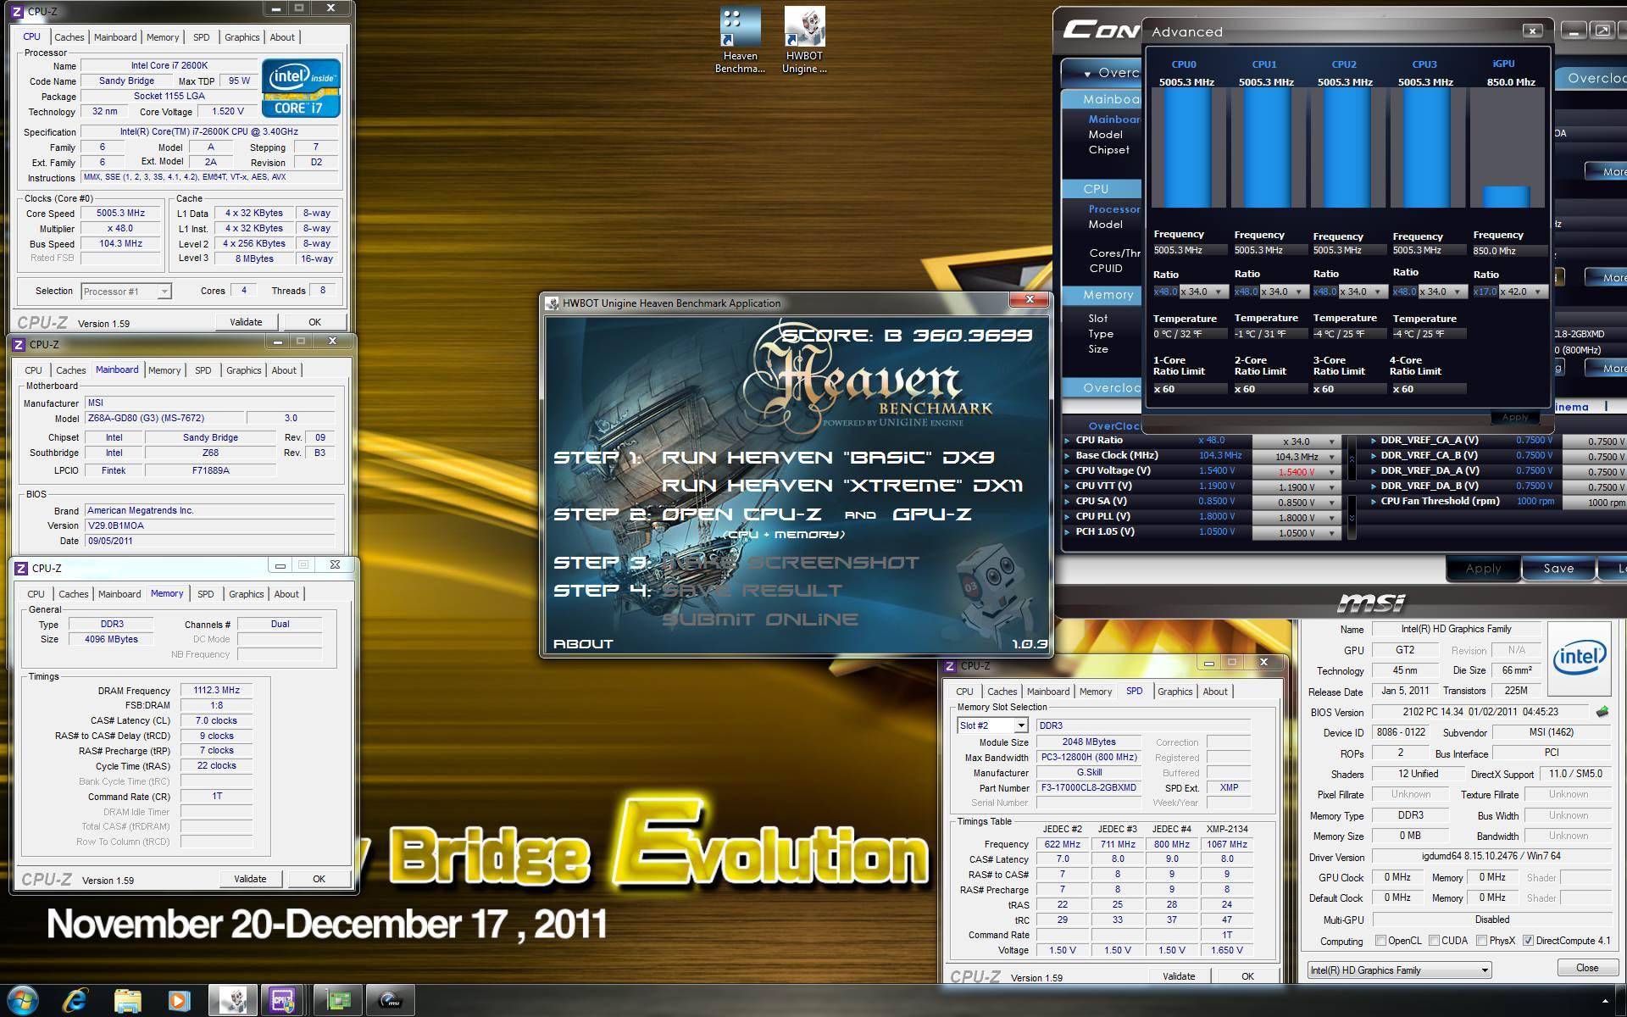Click RUN HEAVEN "XTREME" DX11 text
This screenshot has height=1017, width=1627.
coord(842,486)
